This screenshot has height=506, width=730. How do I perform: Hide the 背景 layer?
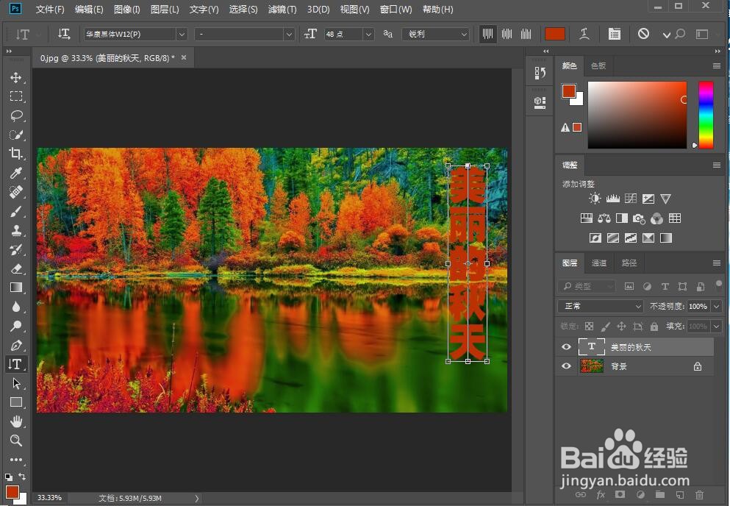click(566, 366)
